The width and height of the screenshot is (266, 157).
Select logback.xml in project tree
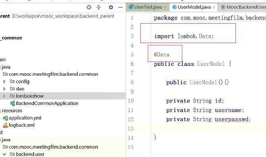[x=22, y=125]
